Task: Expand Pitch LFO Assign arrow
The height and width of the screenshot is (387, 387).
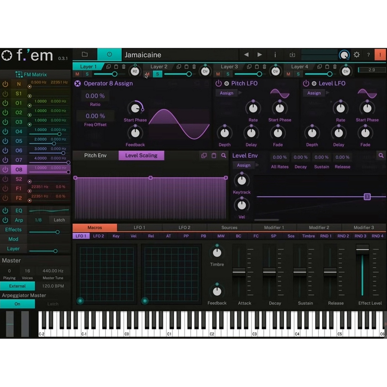Action: tap(240, 93)
